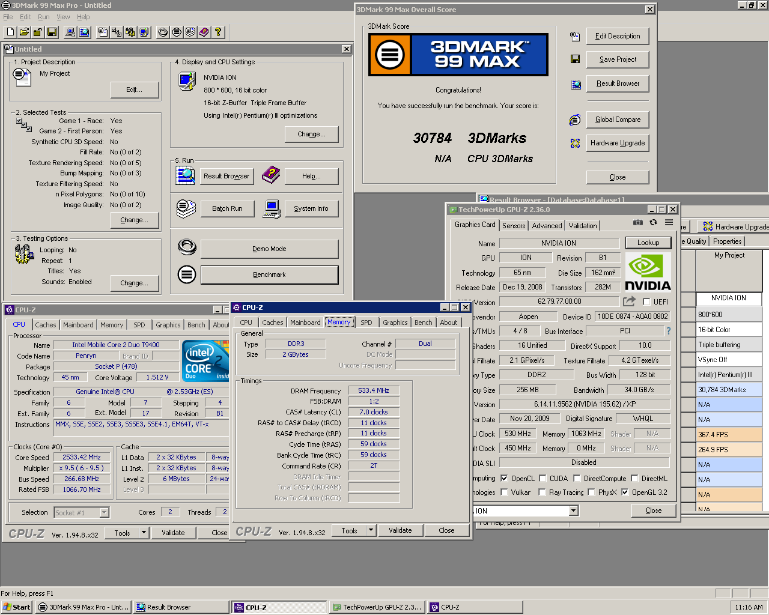769x615 pixels.
Task: Toggle the Ray Tracing checkbox in GPU-Z
Action: [x=543, y=492]
